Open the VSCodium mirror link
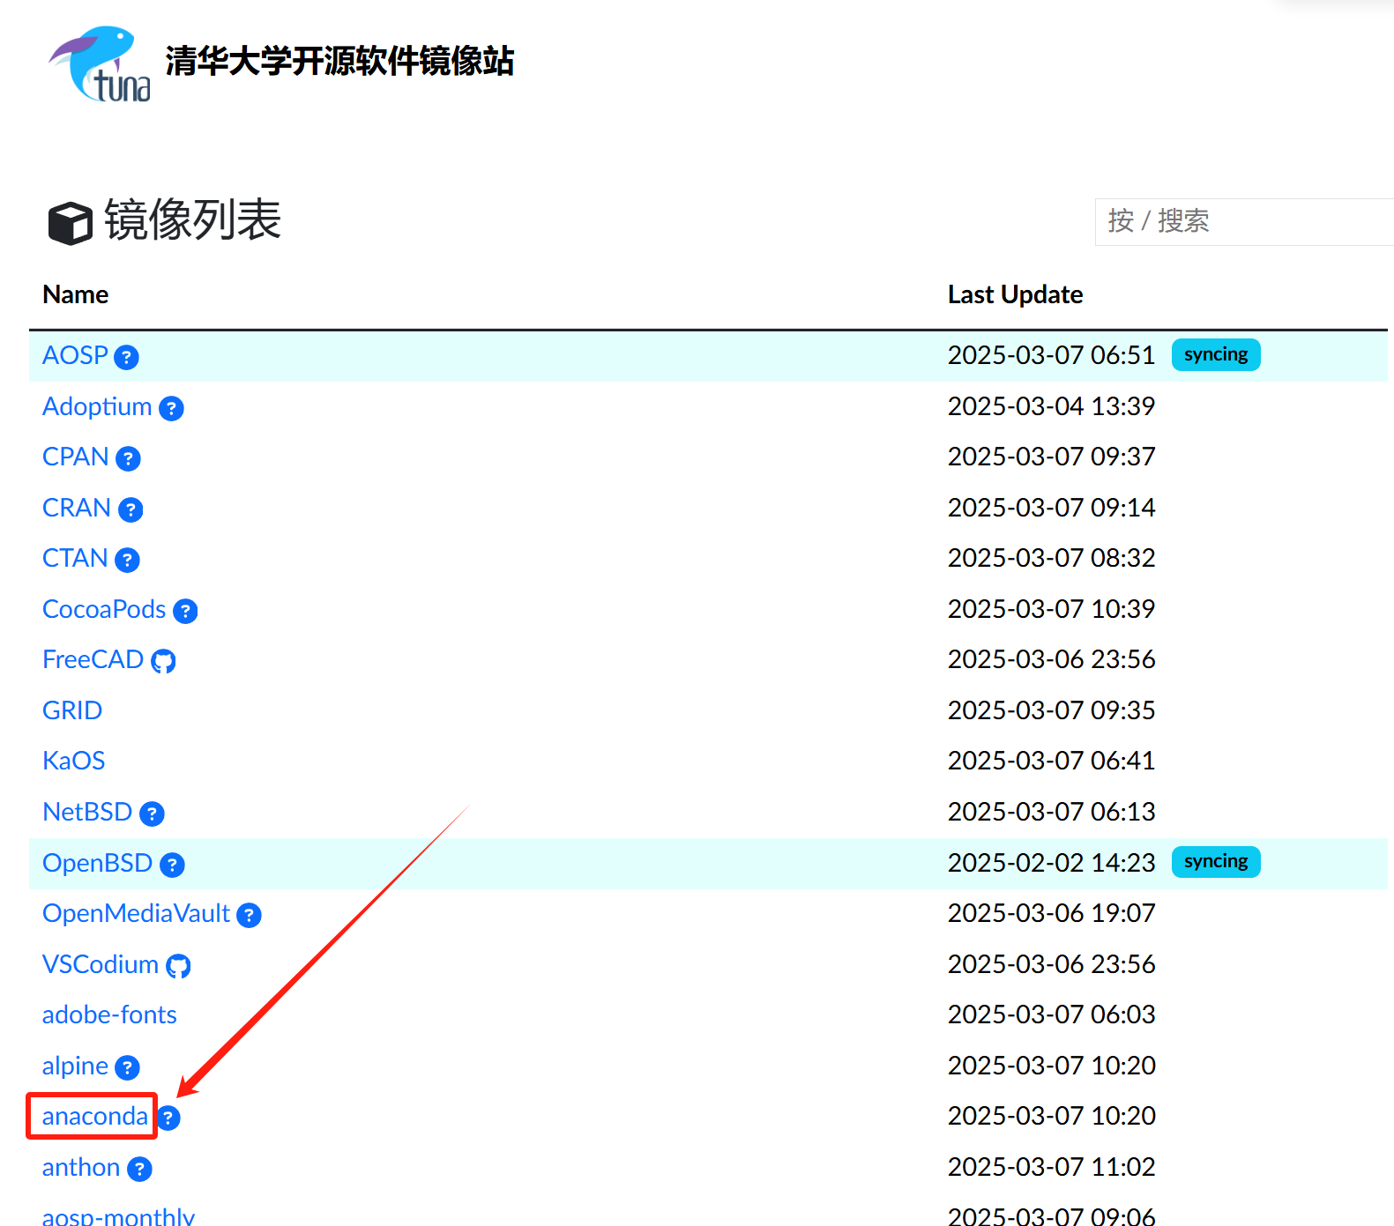The height and width of the screenshot is (1226, 1394). (101, 964)
